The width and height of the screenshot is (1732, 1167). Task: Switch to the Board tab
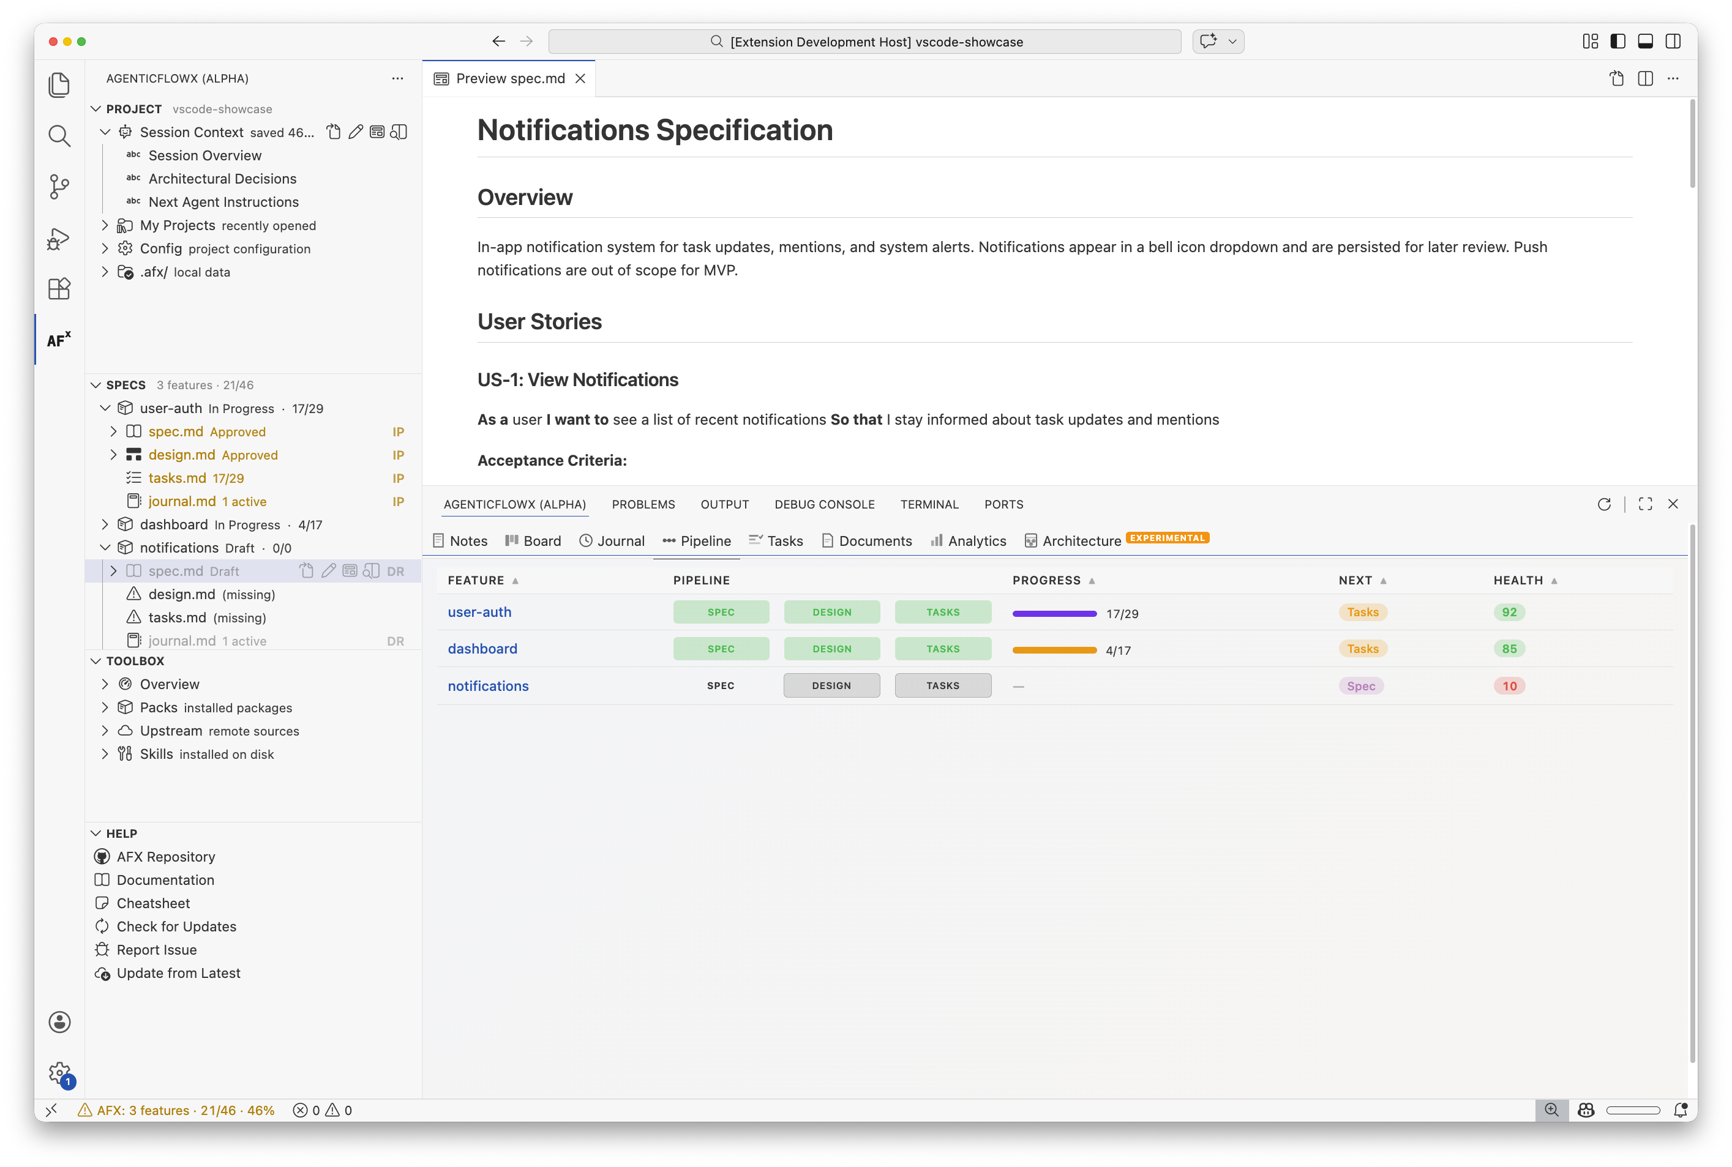pos(533,541)
